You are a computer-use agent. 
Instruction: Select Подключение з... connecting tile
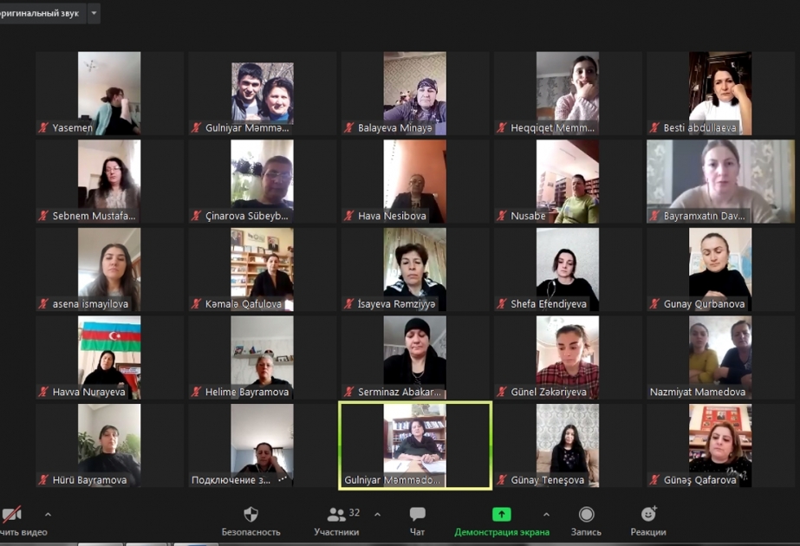[263, 445]
